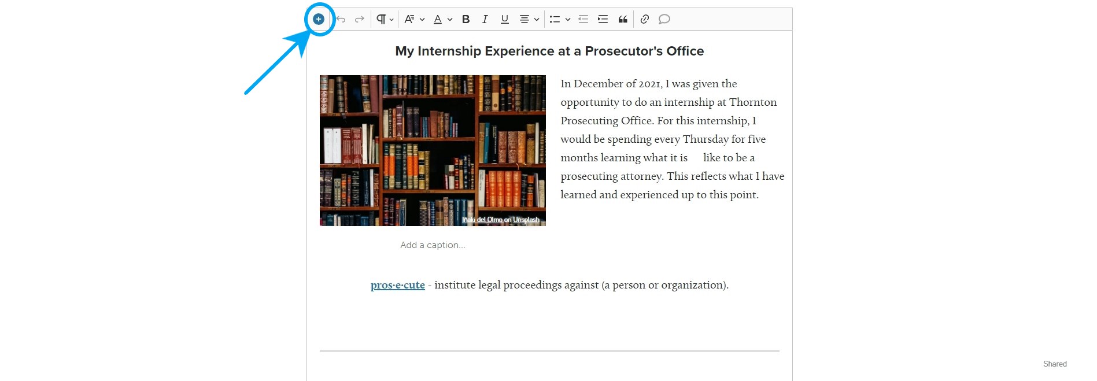Increase indent with the indent icon
1097x381 pixels.
[603, 19]
